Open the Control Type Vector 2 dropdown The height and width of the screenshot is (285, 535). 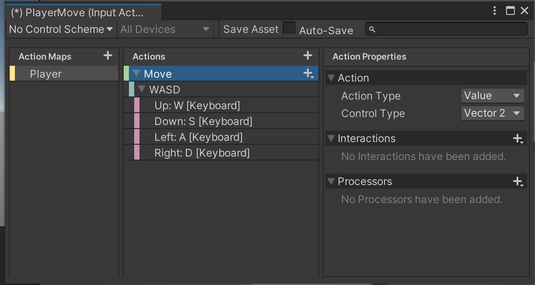click(x=492, y=113)
